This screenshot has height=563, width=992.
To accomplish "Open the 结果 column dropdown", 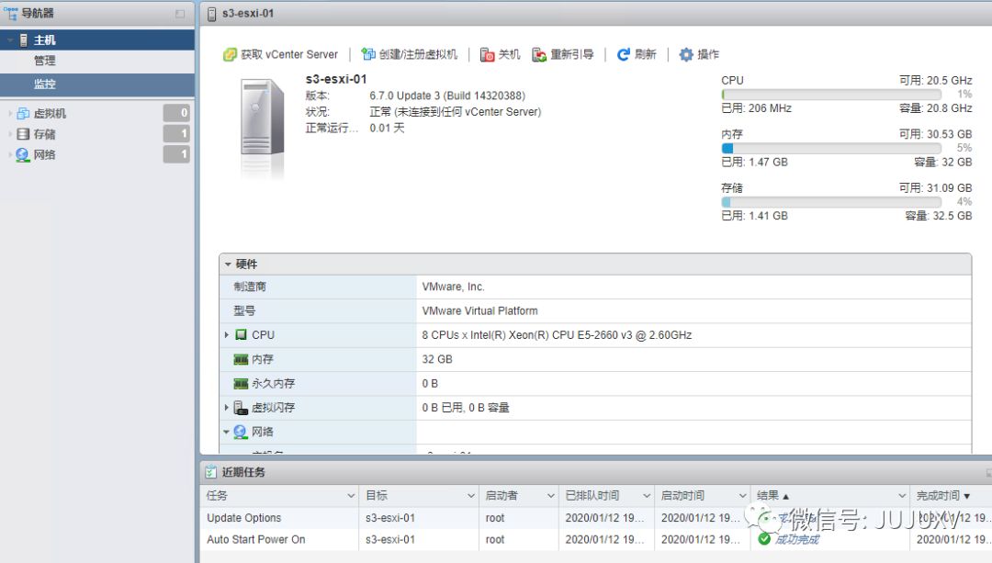I will pyautogui.click(x=903, y=495).
